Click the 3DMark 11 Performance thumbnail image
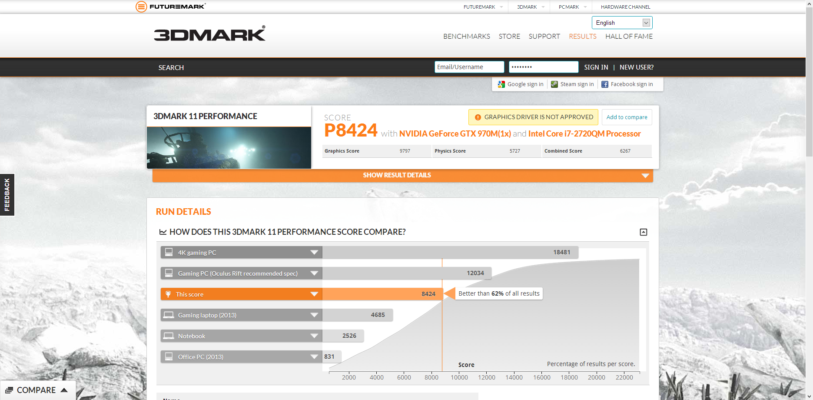Viewport: 813px width, 400px height. tap(229, 147)
